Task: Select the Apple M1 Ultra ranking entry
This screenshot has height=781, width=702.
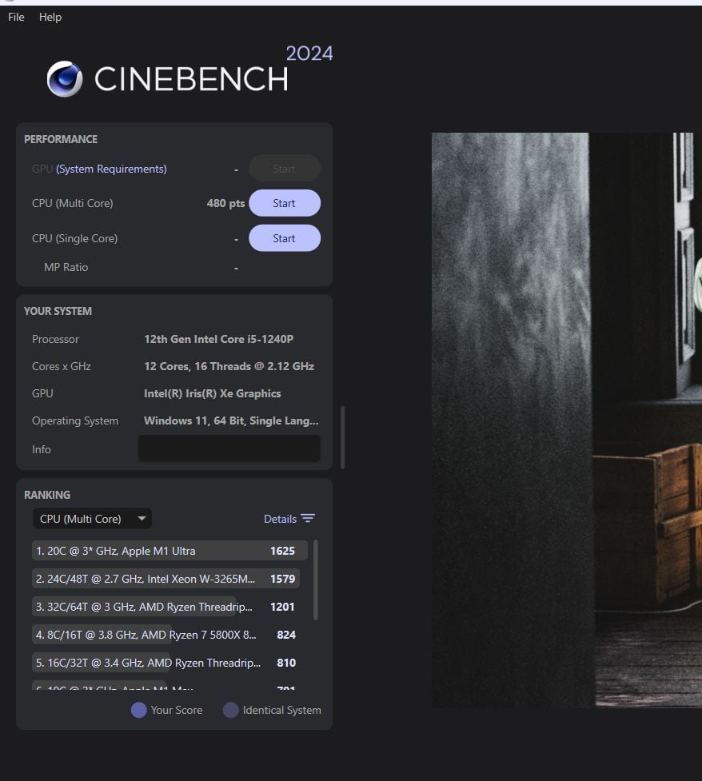Action: (x=170, y=551)
